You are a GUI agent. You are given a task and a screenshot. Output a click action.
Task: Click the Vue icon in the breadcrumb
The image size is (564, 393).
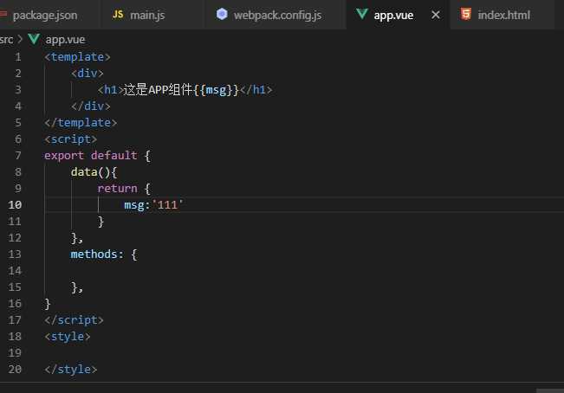point(34,39)
